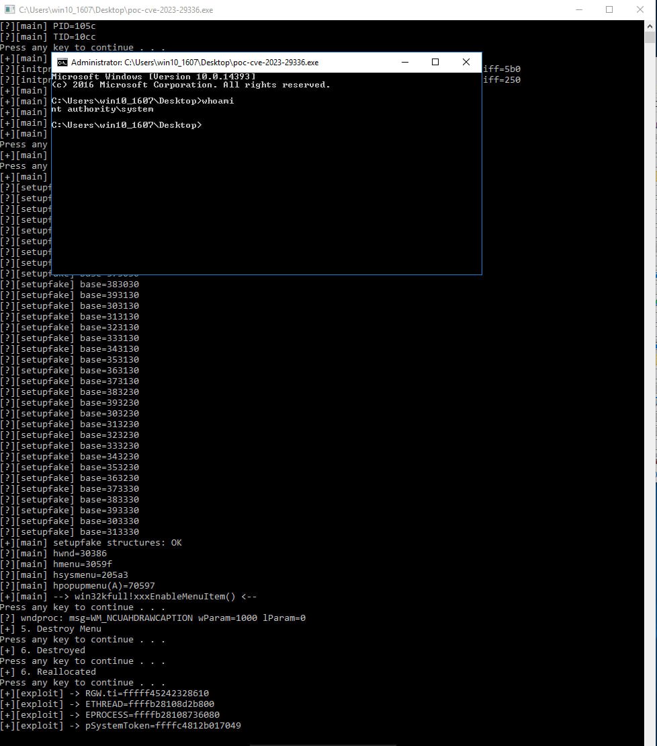The height and width of the screenshot is (746, 657).
Task: Click the 'base=303130' setupfake line
Action: pos(69,306)
